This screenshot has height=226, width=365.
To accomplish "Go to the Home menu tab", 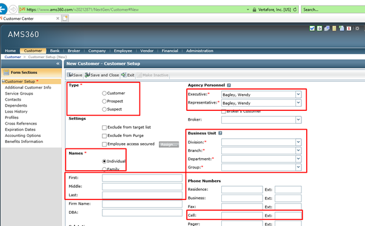I will [x=10, y=51].
